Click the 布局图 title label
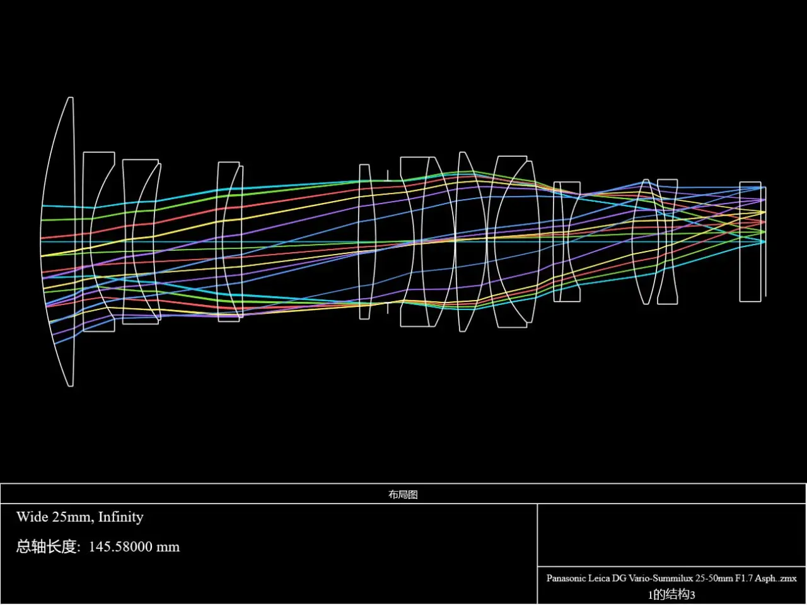 coord(403,495)
